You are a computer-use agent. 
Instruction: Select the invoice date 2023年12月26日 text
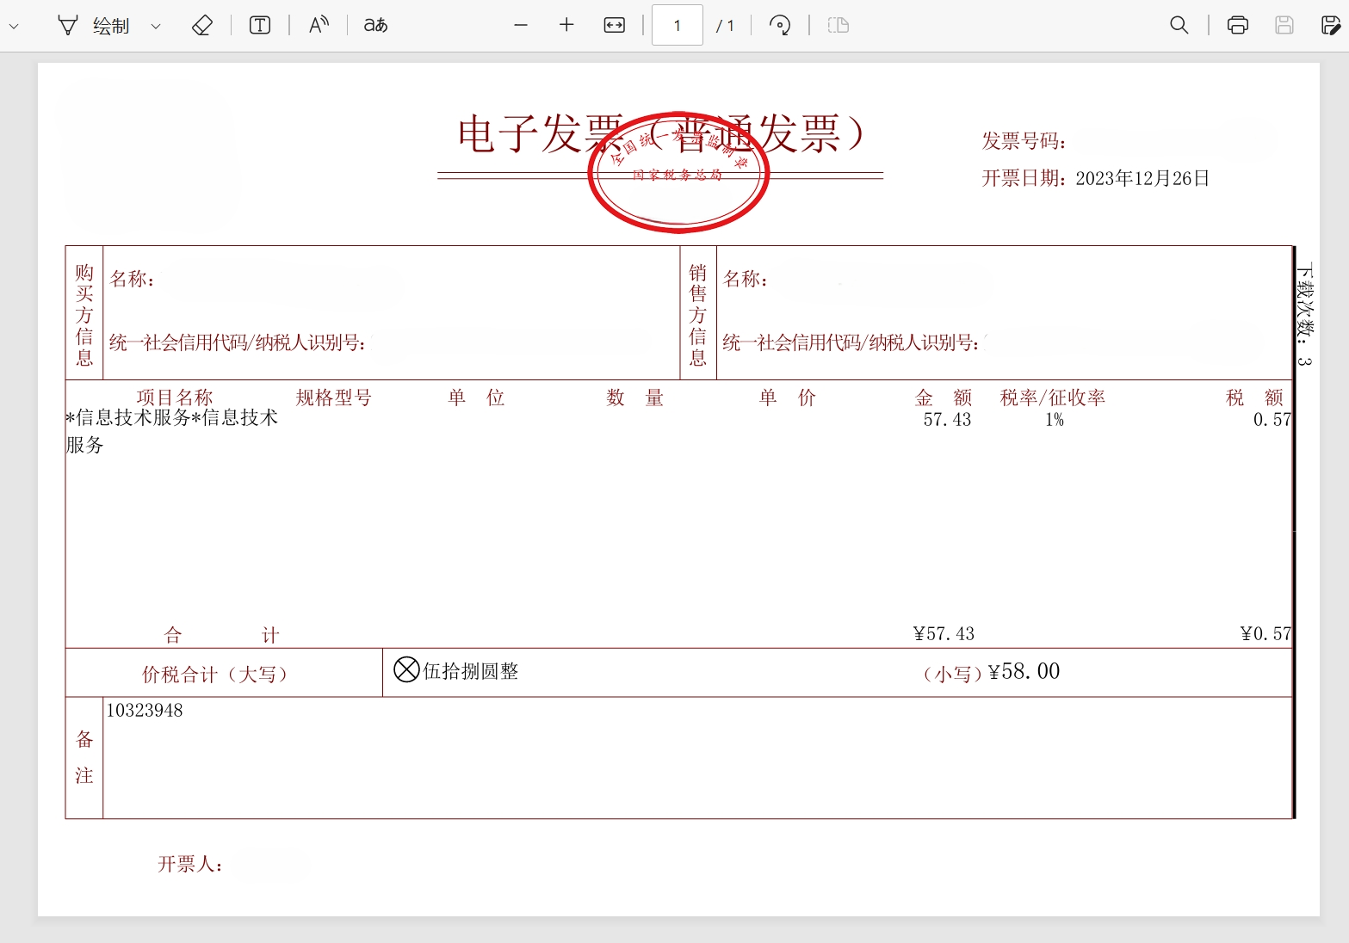1142,179
